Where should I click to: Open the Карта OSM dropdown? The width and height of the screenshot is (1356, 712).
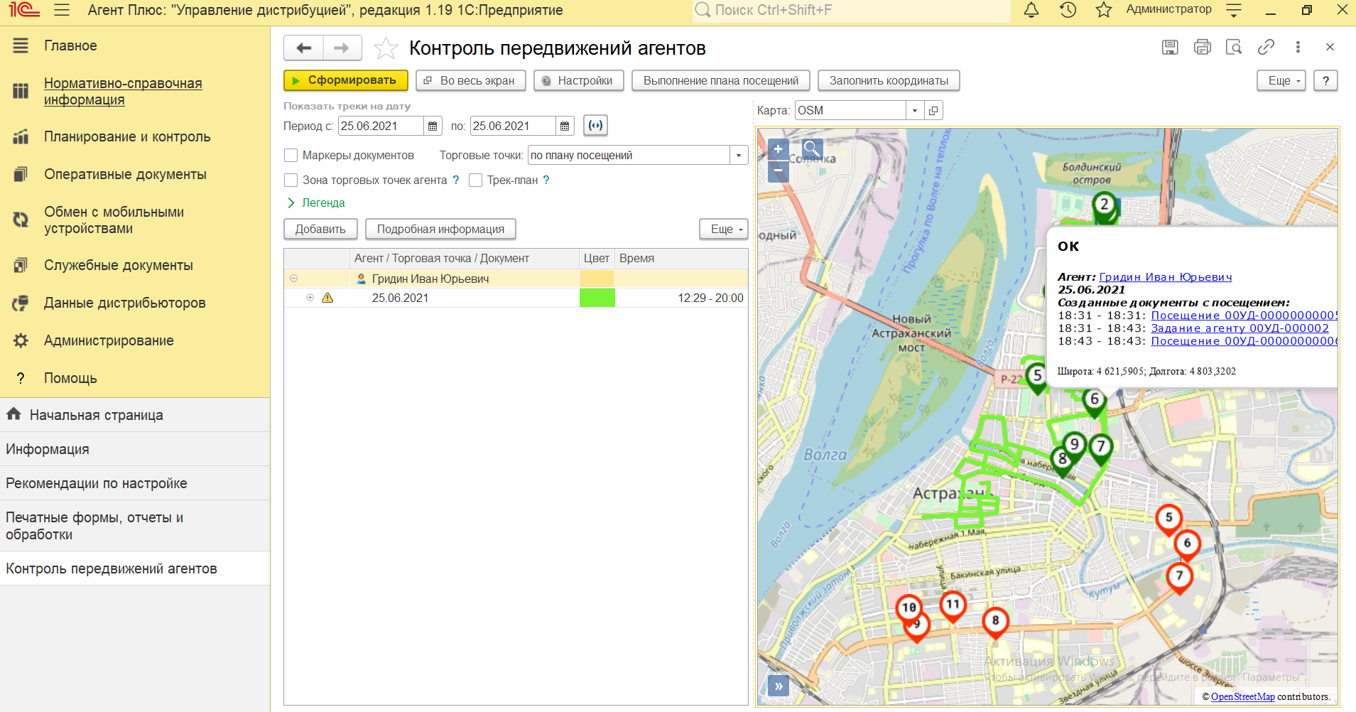pyautogui.click(x=915, y=111)
